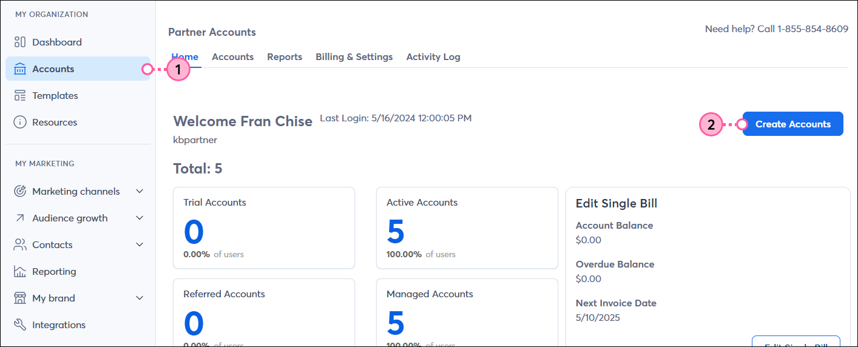858x347 pixels.
Task: Open the Accounts tab under Partner Accounts
Action: coord(232,56)
